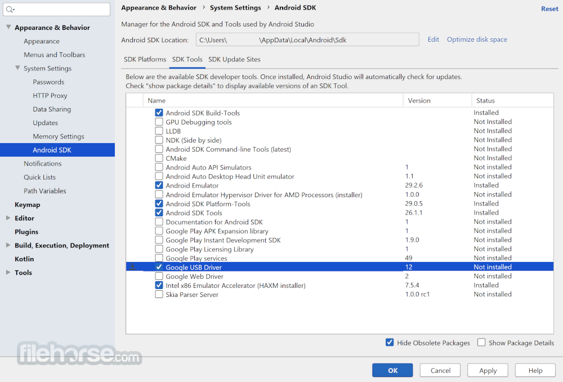Screen dimensions: 563x382
Task: Uncheck Android Emulator checkbox
Action: (159, 185)
